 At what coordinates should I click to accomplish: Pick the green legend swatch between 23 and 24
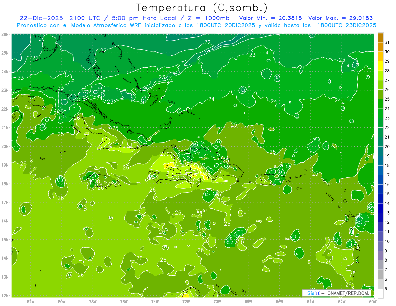pyautogui.click(x=380, y=114)
